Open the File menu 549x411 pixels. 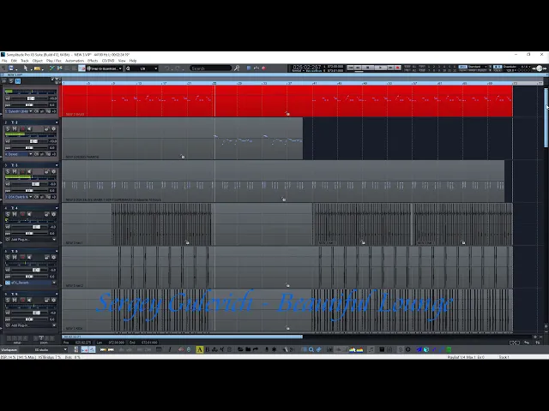[4, 61]
